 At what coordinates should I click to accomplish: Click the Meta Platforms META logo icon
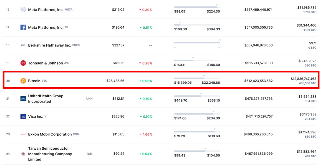point(23,10)
